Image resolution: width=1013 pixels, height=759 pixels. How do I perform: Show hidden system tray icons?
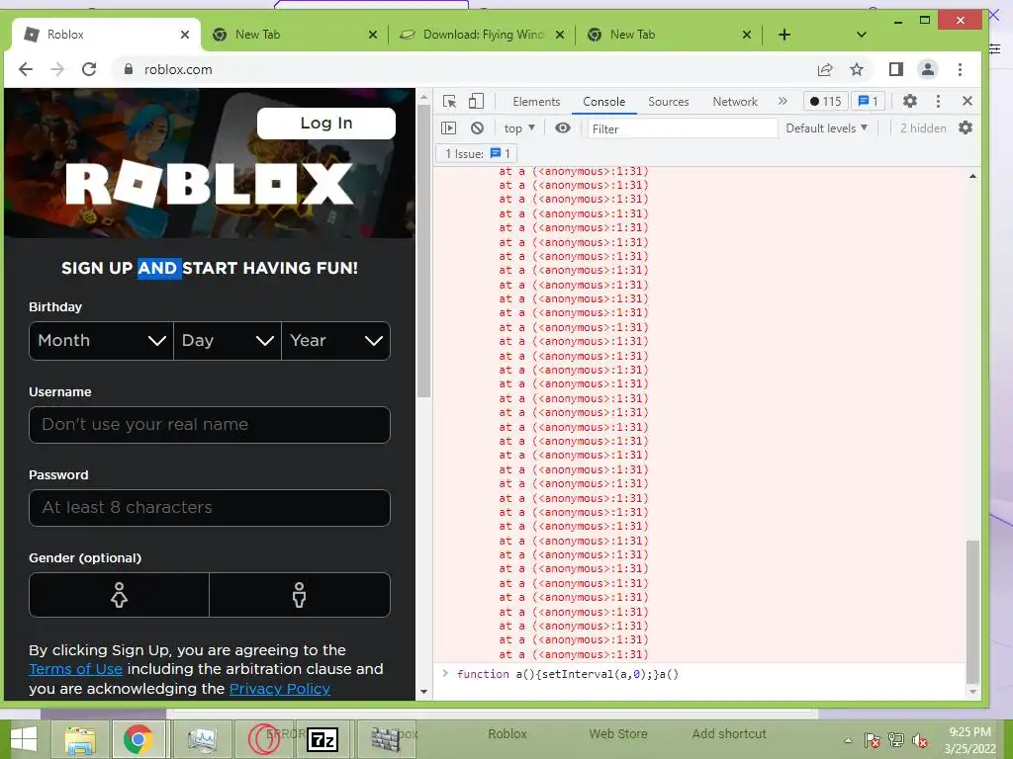[848, 740]
